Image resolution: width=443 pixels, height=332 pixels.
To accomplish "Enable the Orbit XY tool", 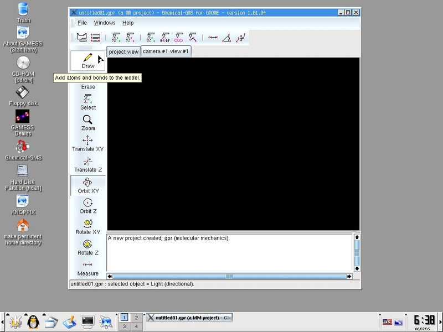I will tap(87, 185).
